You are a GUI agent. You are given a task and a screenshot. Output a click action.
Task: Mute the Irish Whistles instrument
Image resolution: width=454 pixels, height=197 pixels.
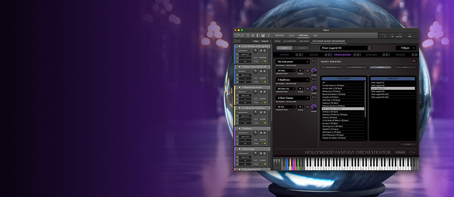click(261, 51)
